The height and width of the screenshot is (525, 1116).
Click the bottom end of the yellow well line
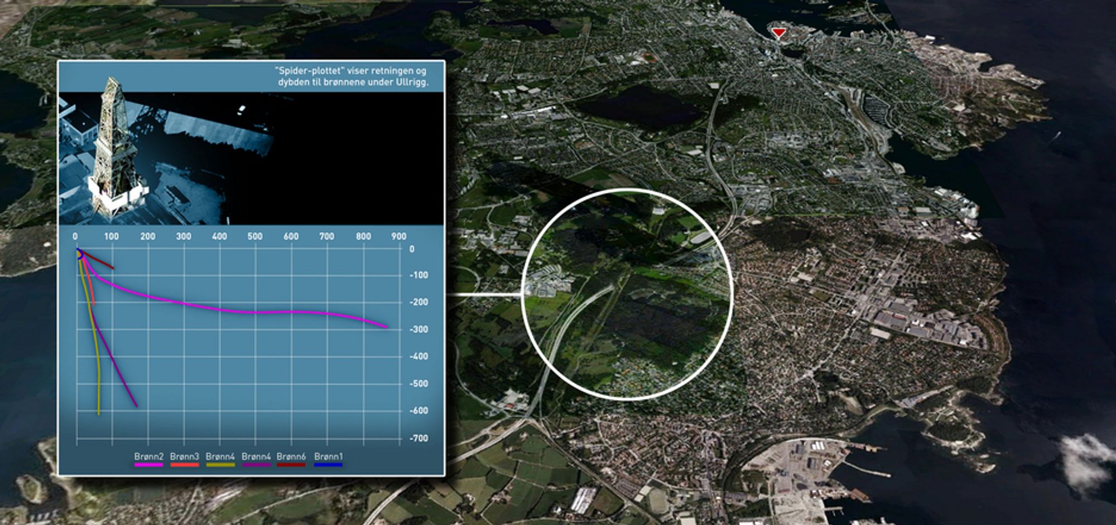click(99, 414)
